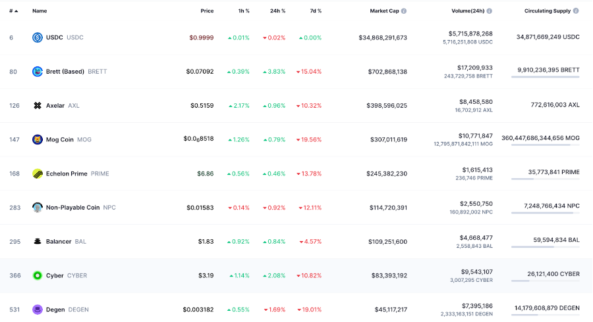Click Brett 7d change 15.04%
Image resolution: width=593 pixels, height=322 pixels.
pos(309,71)
